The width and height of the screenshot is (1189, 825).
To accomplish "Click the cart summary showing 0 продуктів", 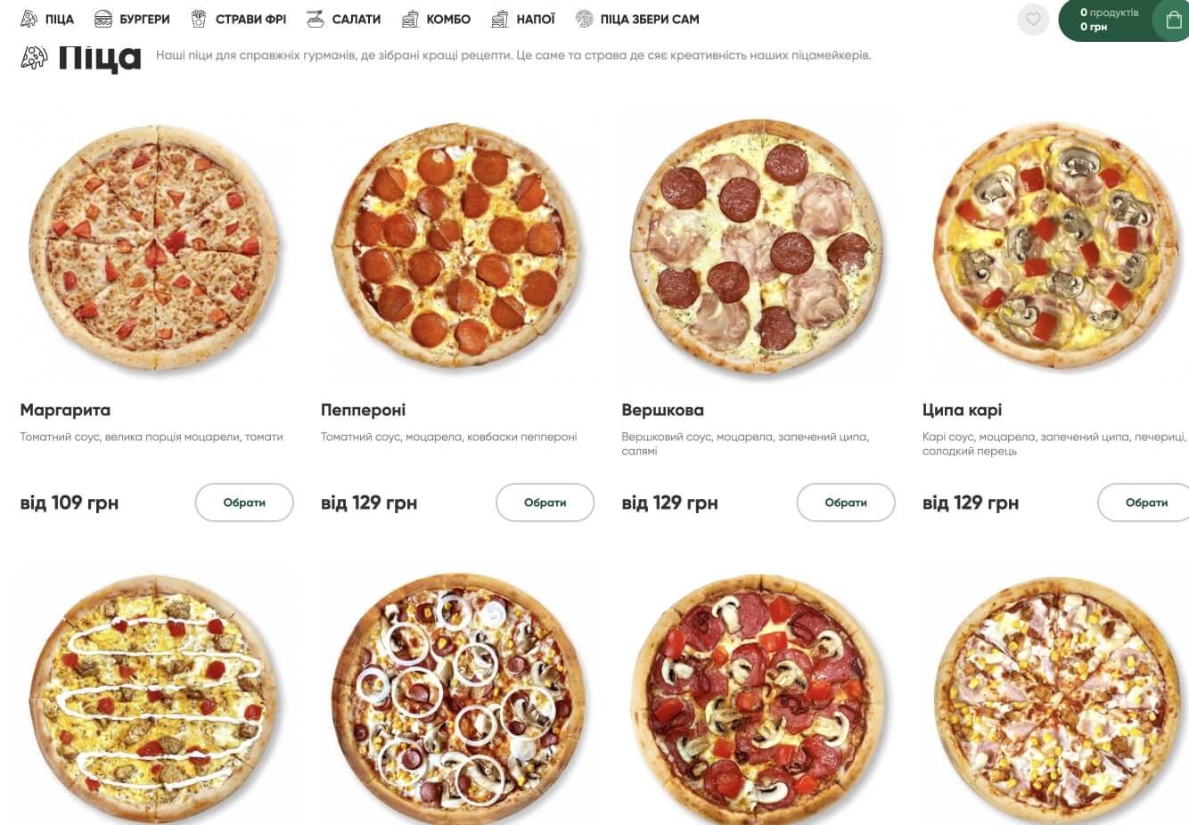I will pyautogui.click(x=1109, y=20).
